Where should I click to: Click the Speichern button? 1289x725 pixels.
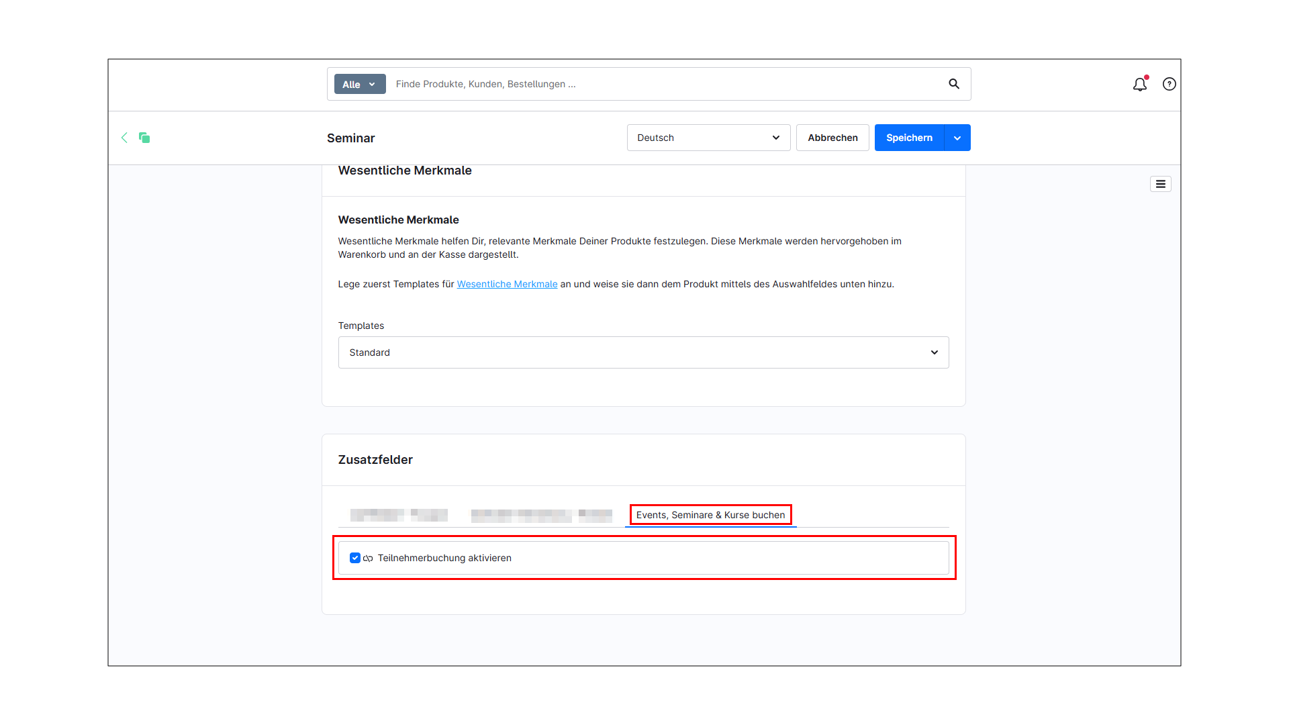tap(909, 138)
